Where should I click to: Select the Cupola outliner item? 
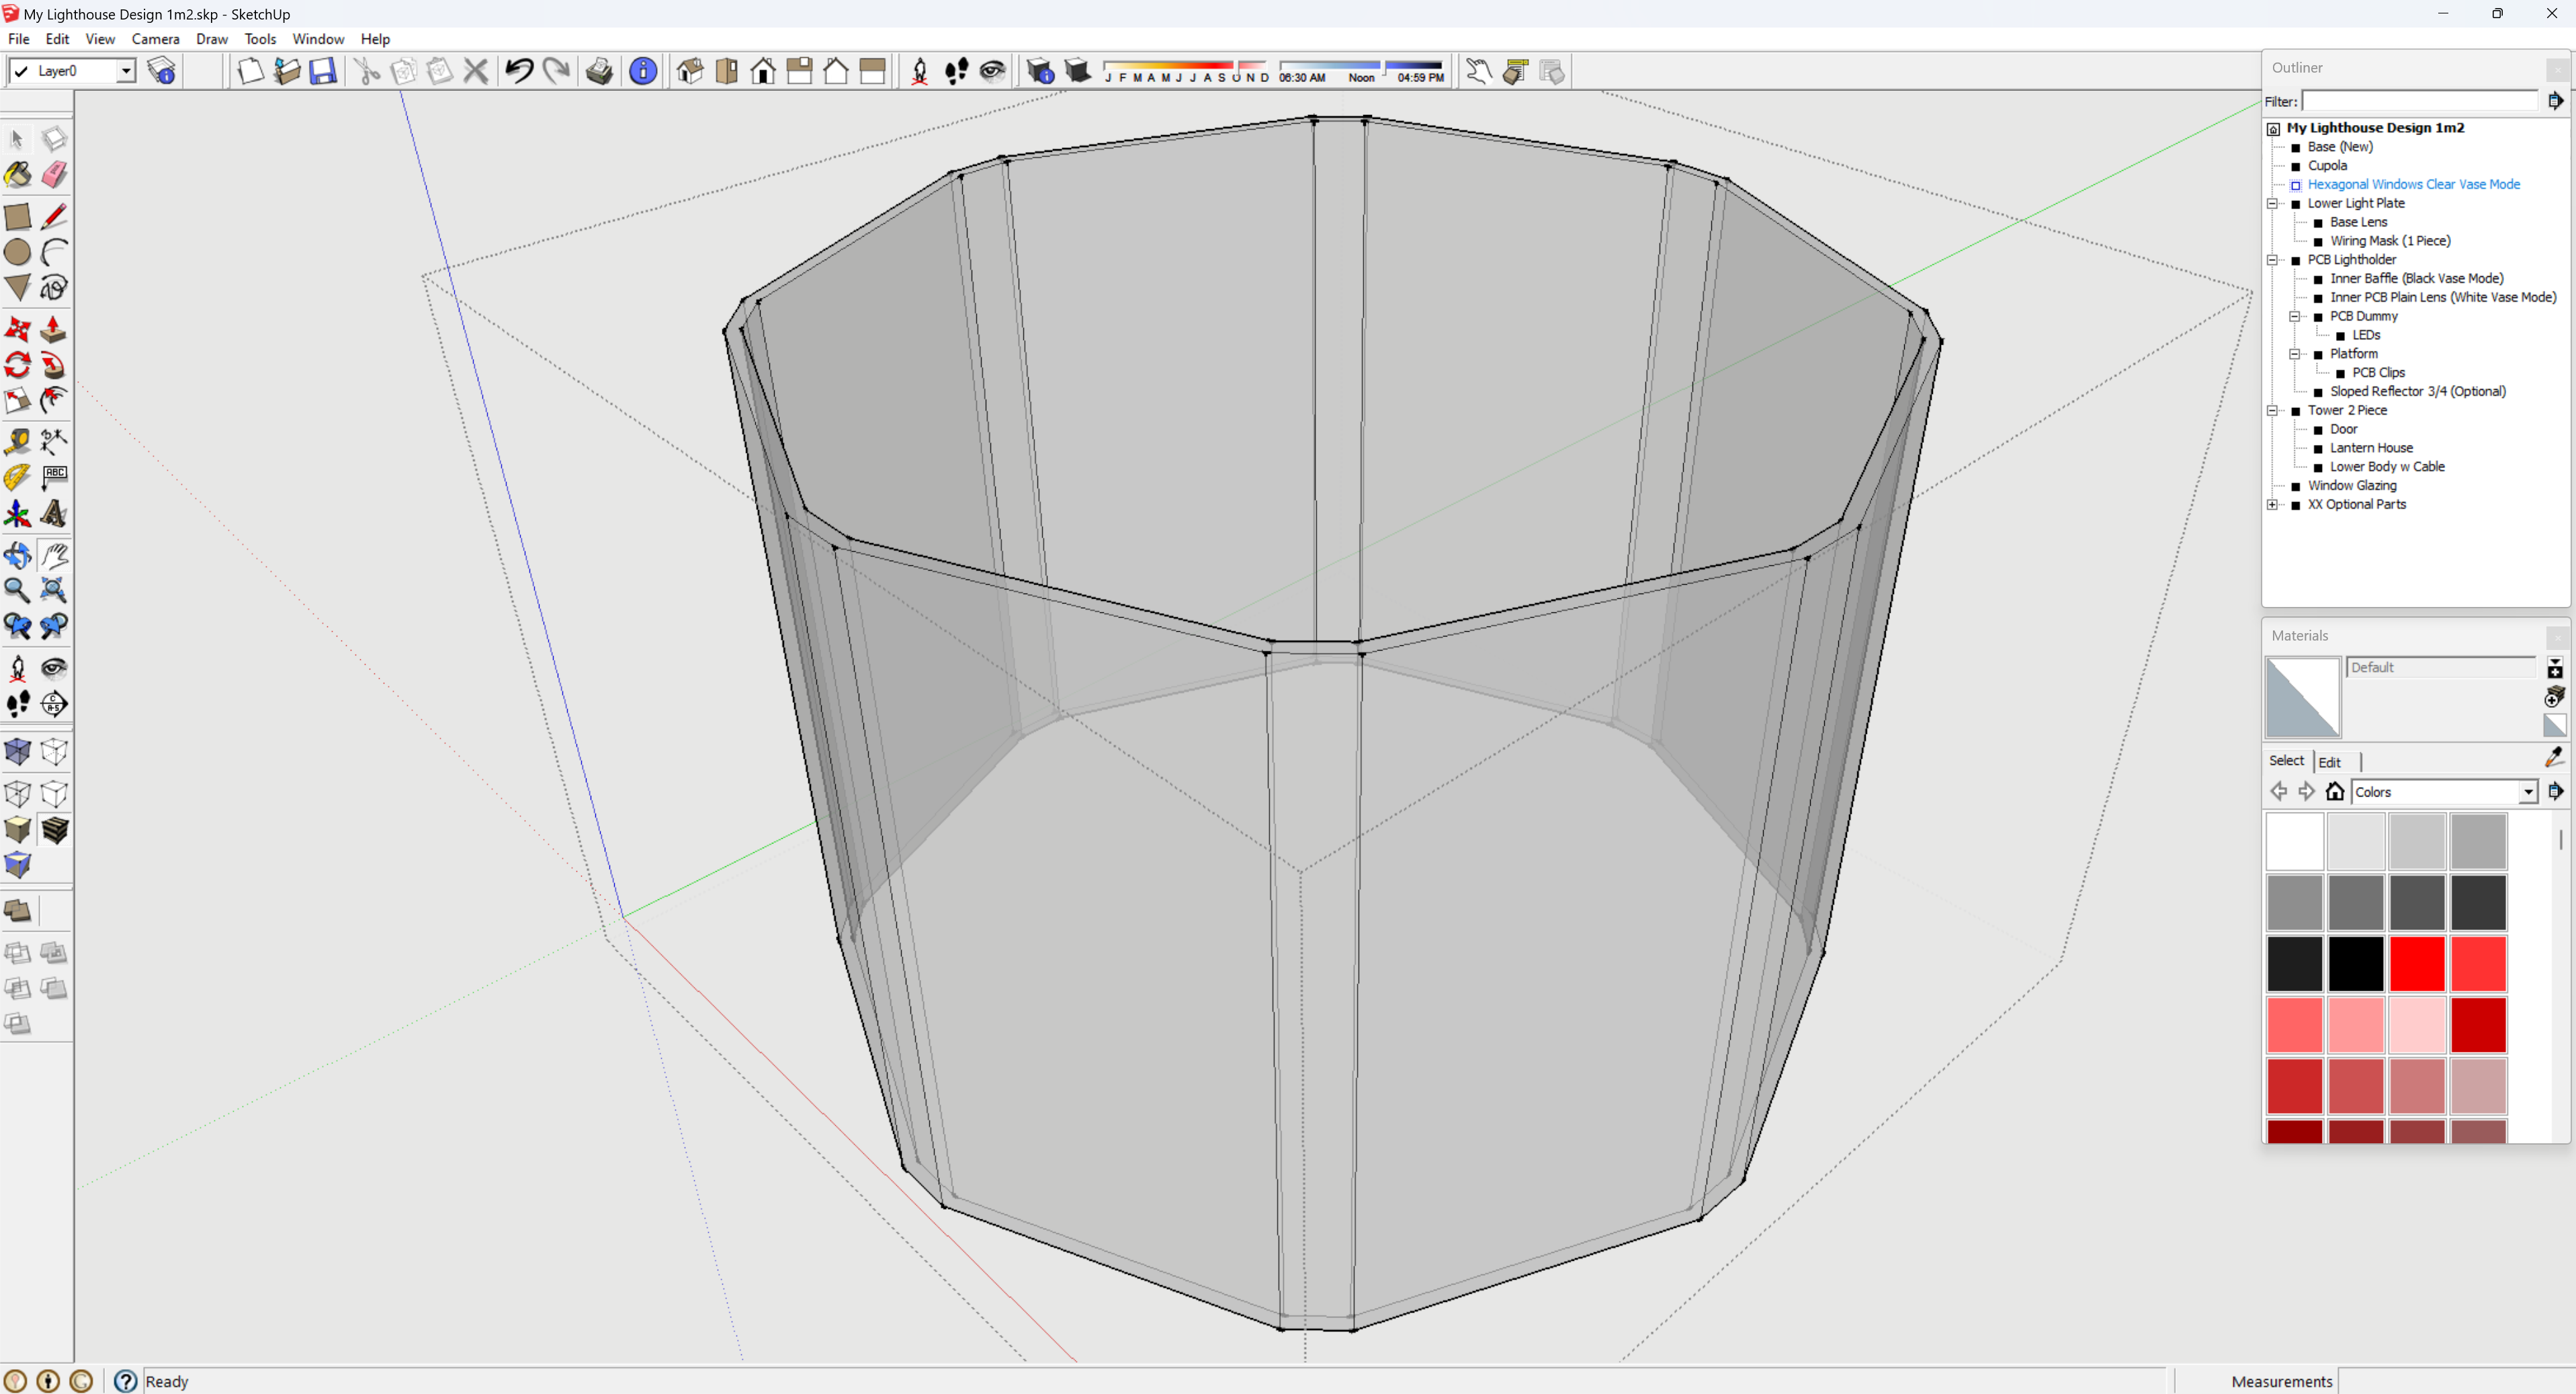2327,166
